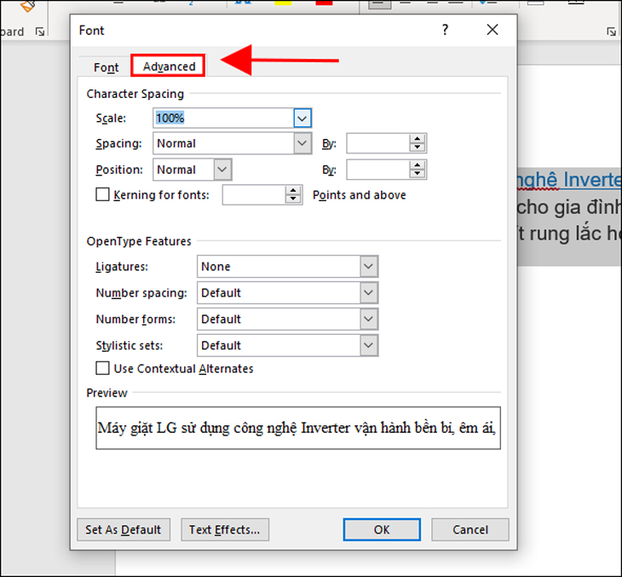Click the Format Painter icon in ribbon
The image size is (622, 577).
tap(26, 5)
